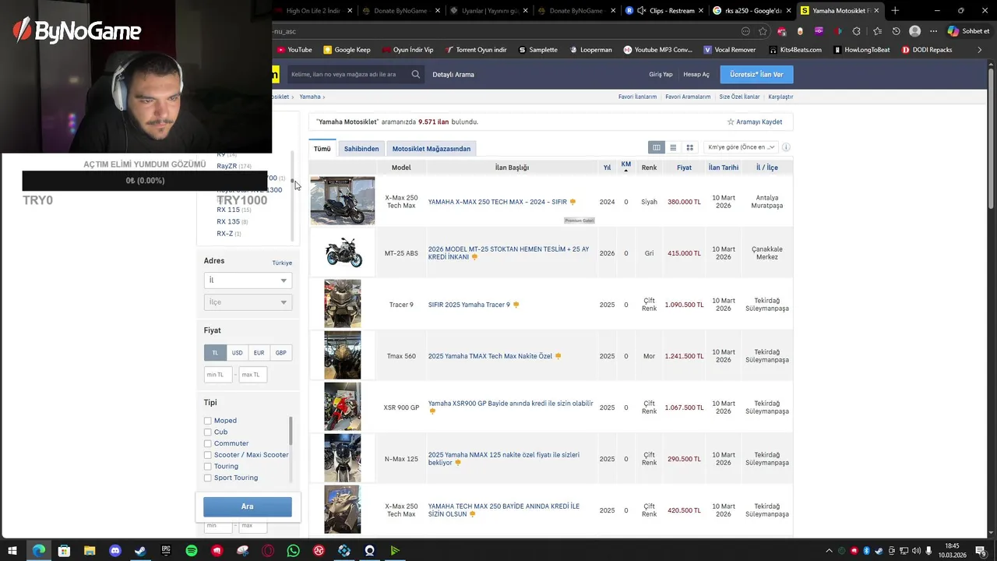
Task: Check the Cub type box
Action: [x=208, y=432]
